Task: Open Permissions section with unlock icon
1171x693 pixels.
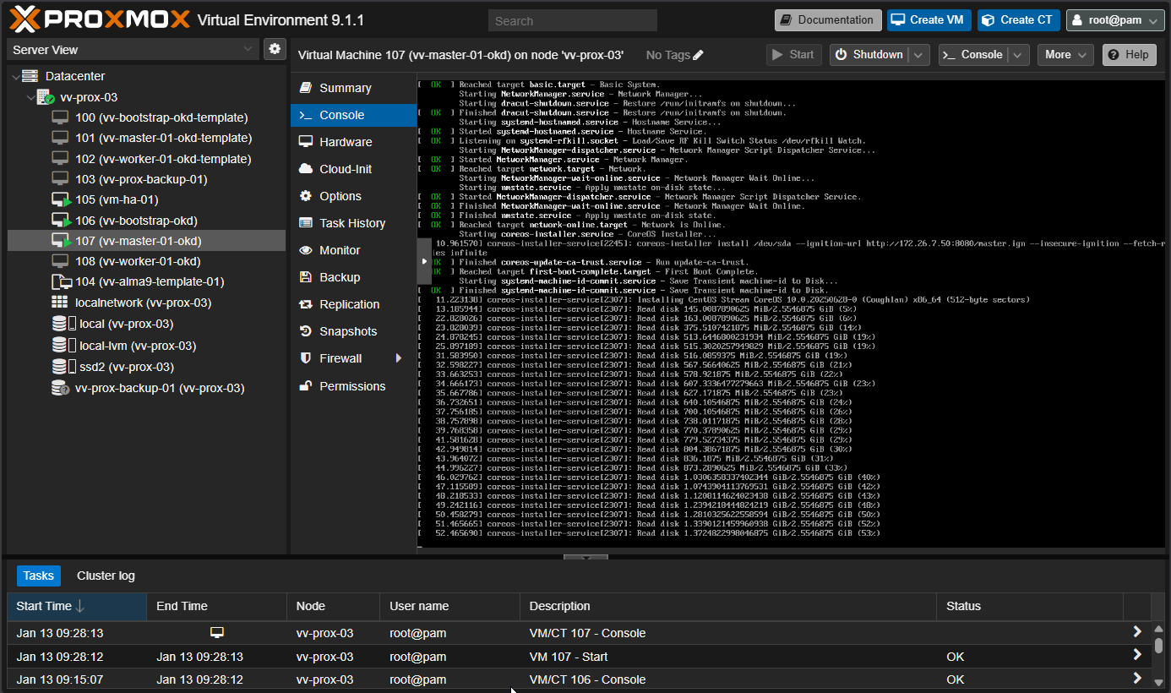Action: pos(351,386)
